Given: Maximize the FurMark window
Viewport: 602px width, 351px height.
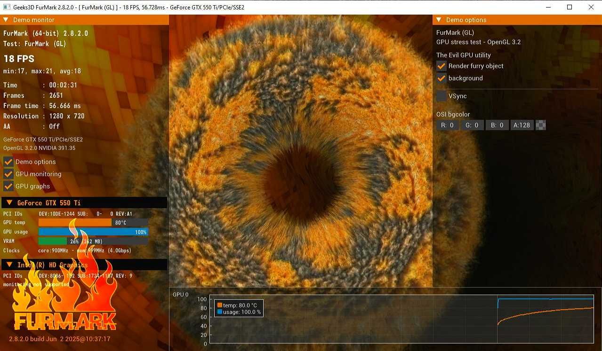Looking at the screenshot, I should click(570, 7).
